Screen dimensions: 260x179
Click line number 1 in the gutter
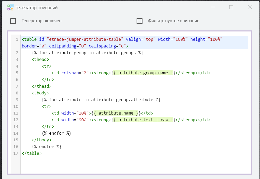tap(17, 39)
